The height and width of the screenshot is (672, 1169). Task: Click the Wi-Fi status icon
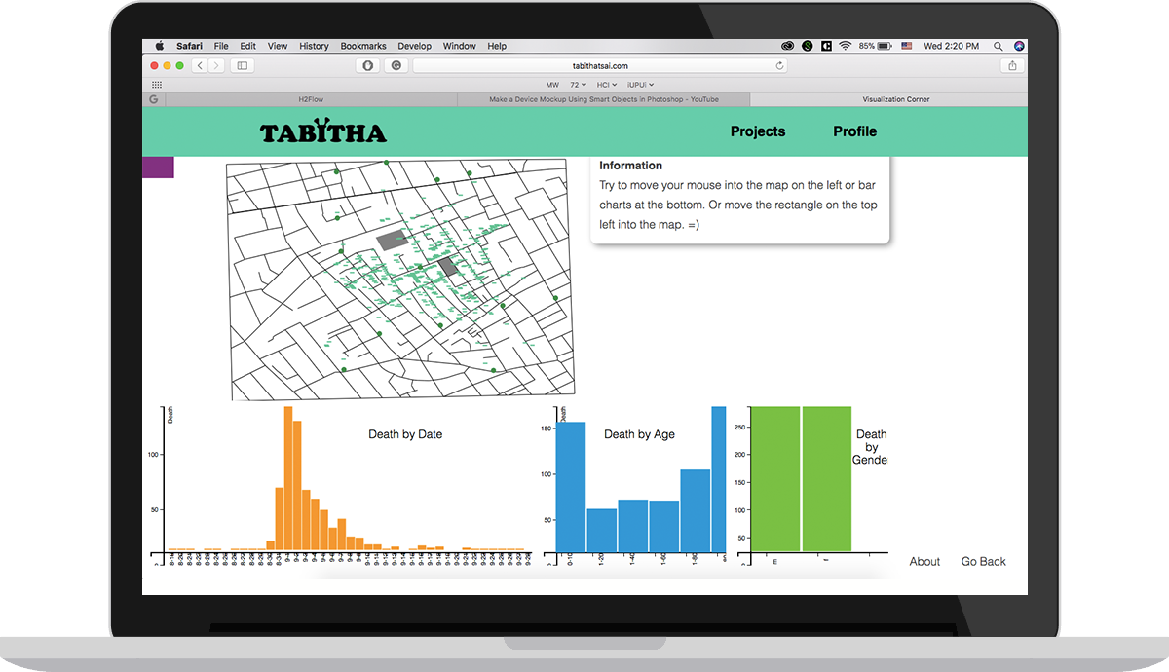[846, 46]
